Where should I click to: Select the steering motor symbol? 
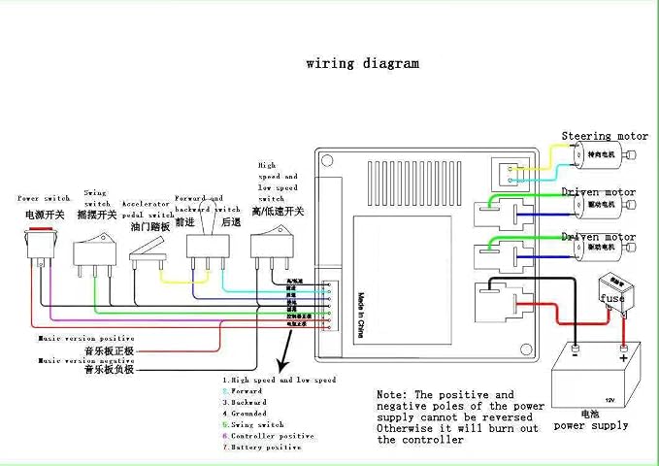pyautogui.click(x=604, y=155)
